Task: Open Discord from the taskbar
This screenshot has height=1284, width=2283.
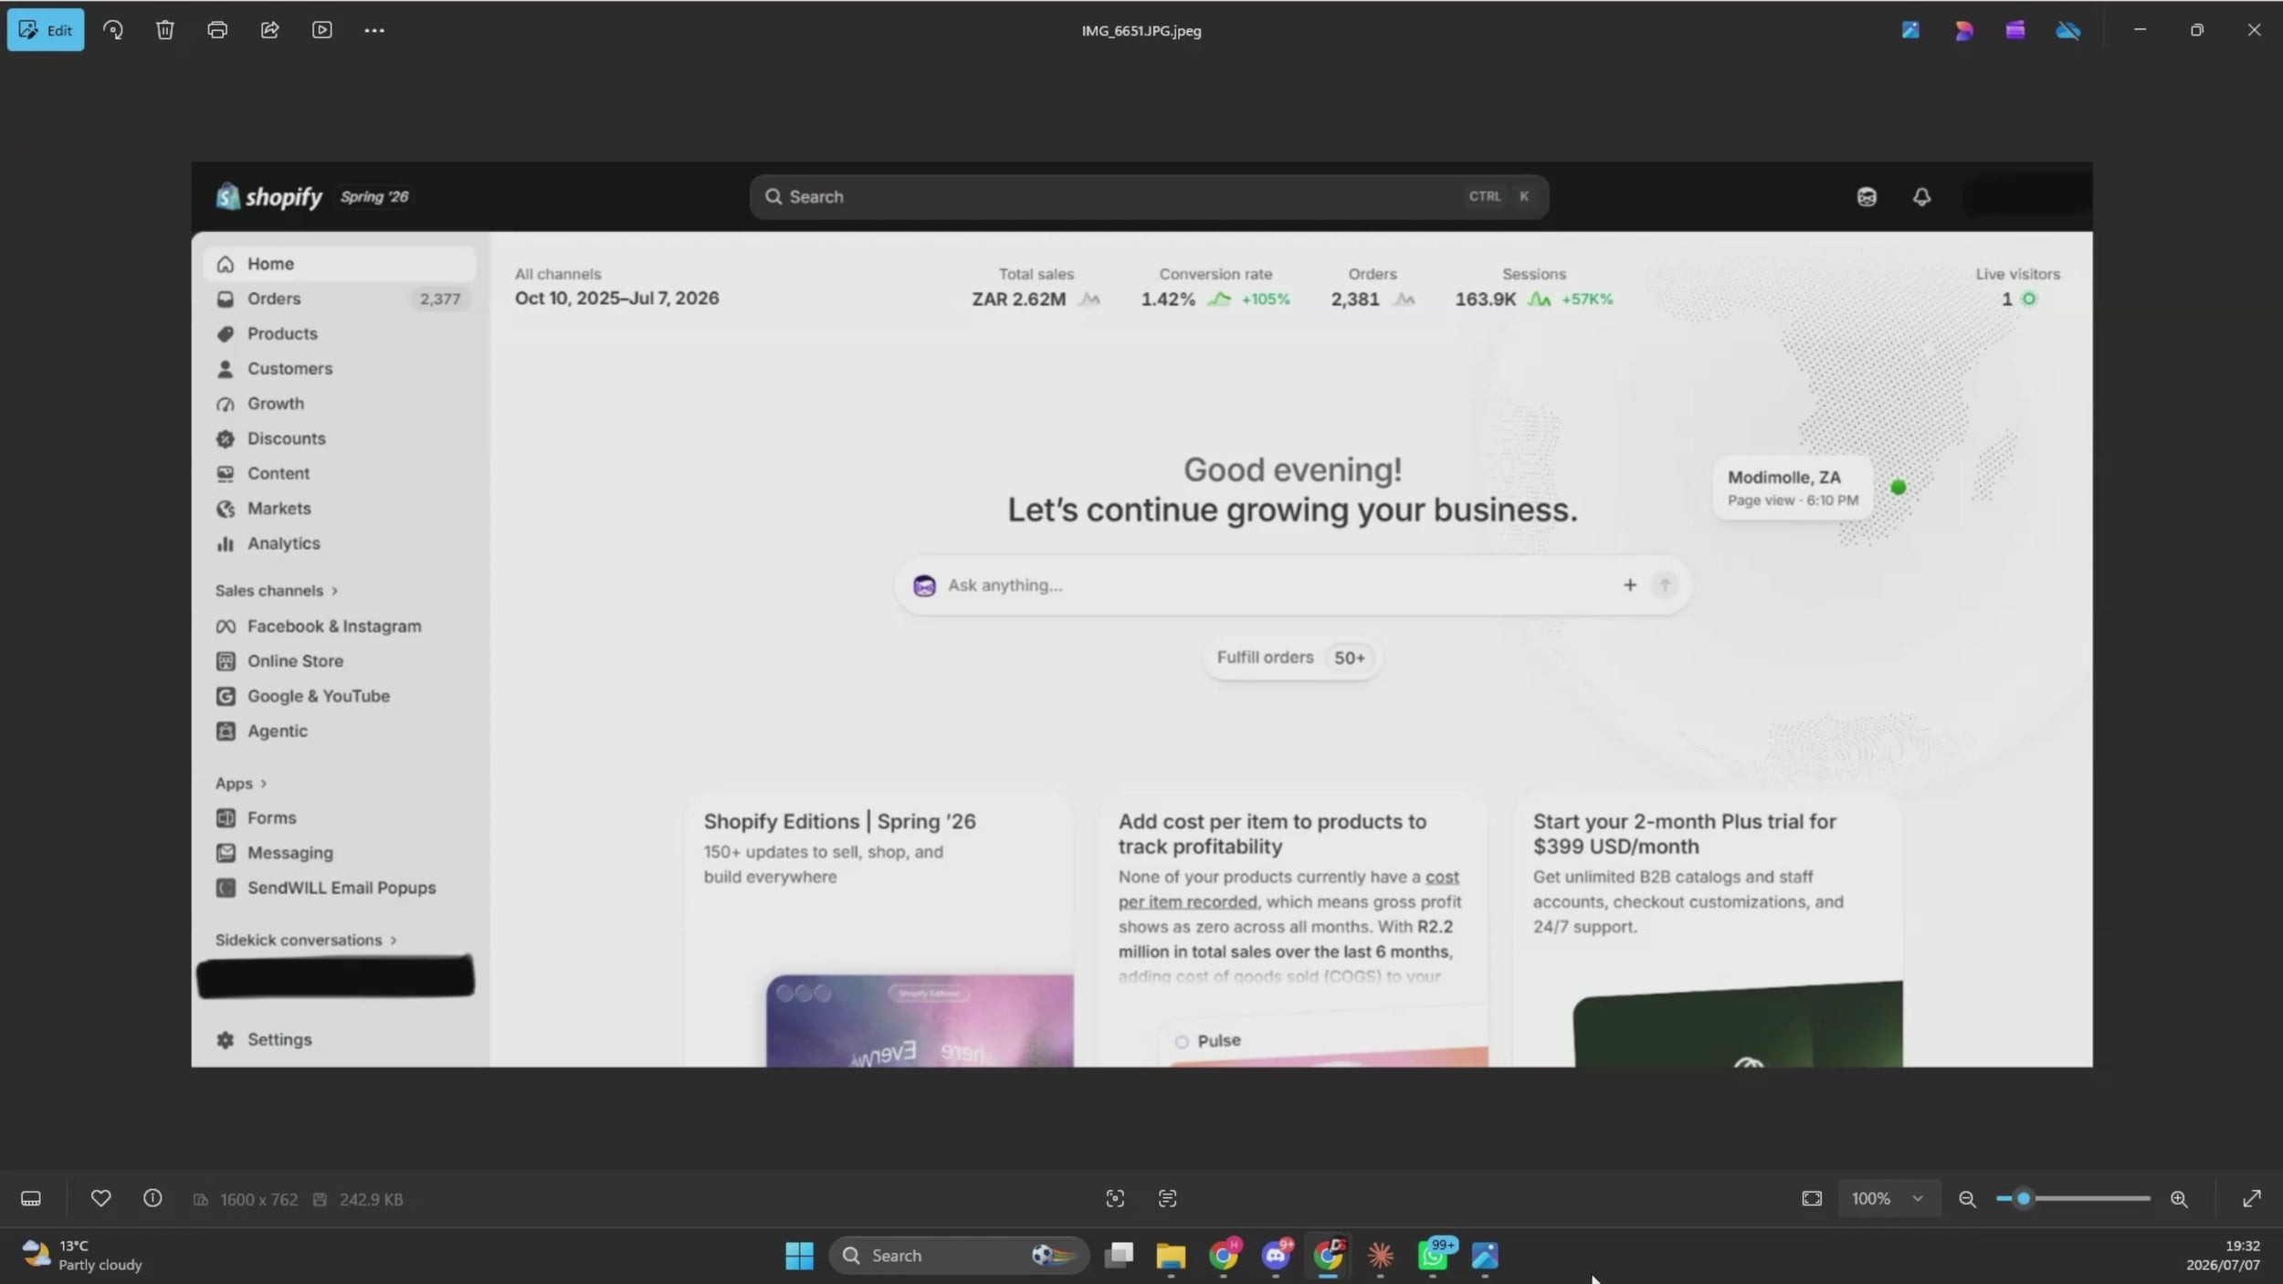Action: [1276, 1256]
